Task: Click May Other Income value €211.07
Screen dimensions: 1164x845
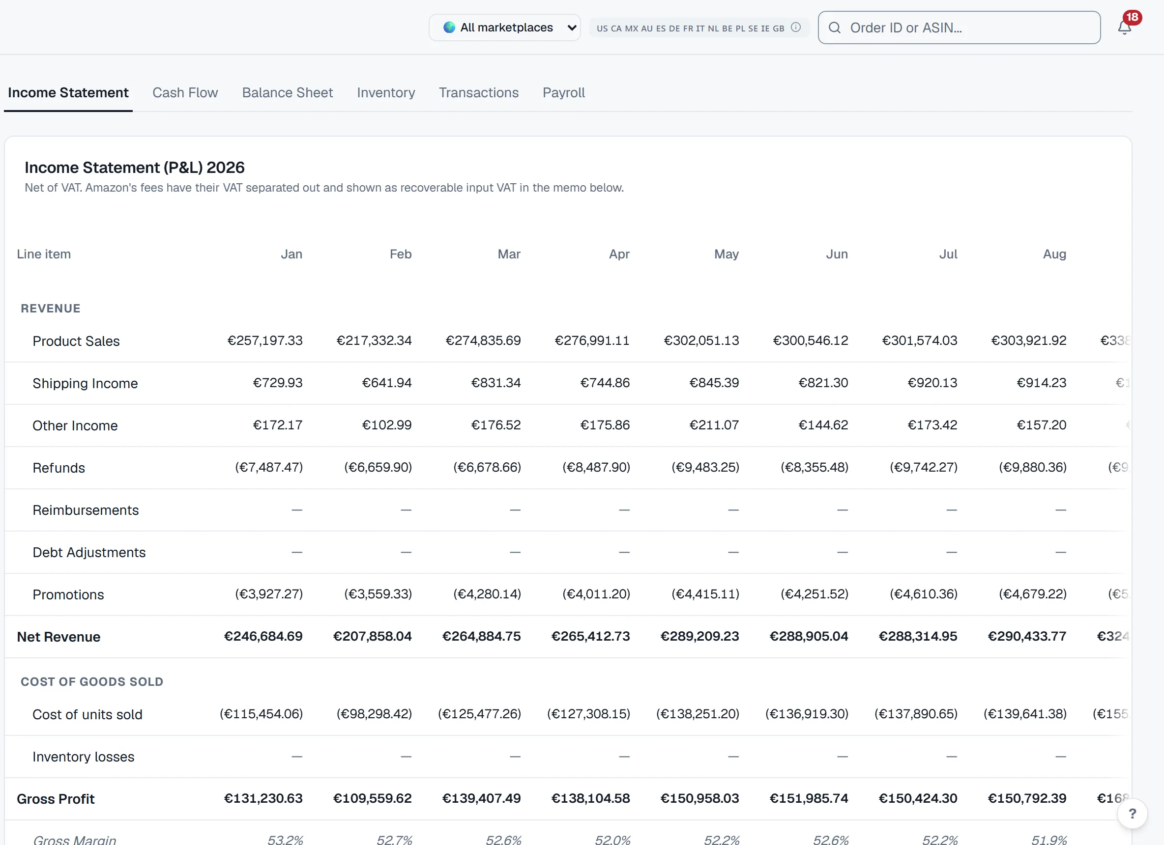Action: pos(714,425)
